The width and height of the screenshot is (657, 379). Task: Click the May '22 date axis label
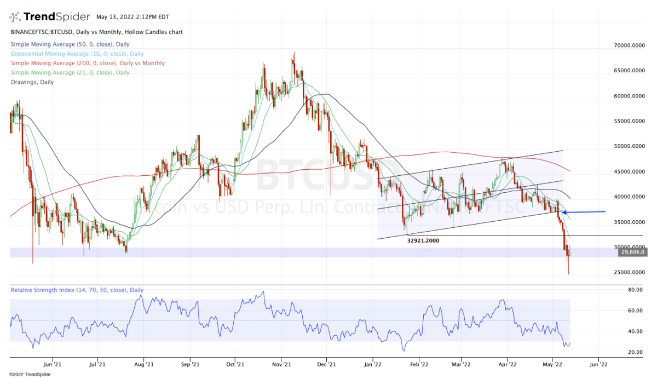(554, 363)
